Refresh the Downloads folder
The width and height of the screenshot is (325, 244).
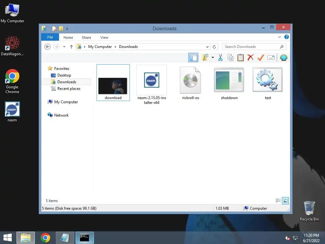(214, 47)
